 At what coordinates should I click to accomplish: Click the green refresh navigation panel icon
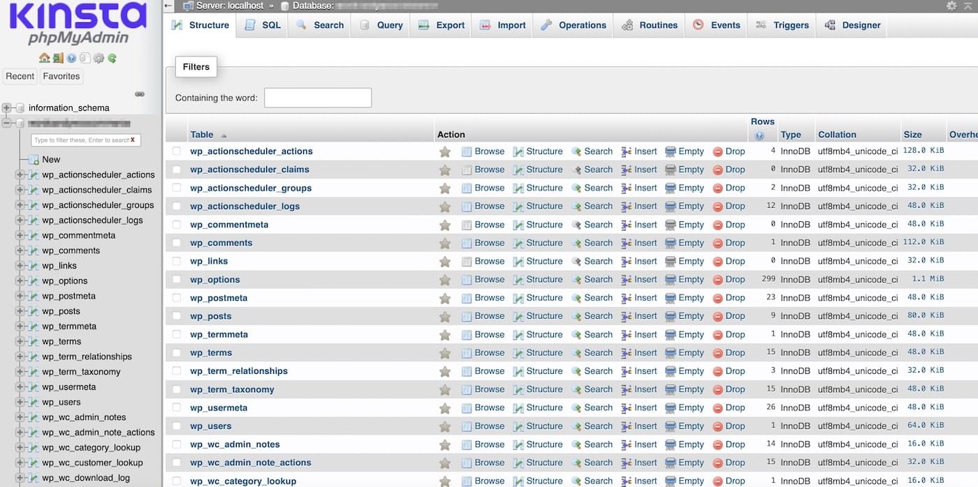coord(112,58)
